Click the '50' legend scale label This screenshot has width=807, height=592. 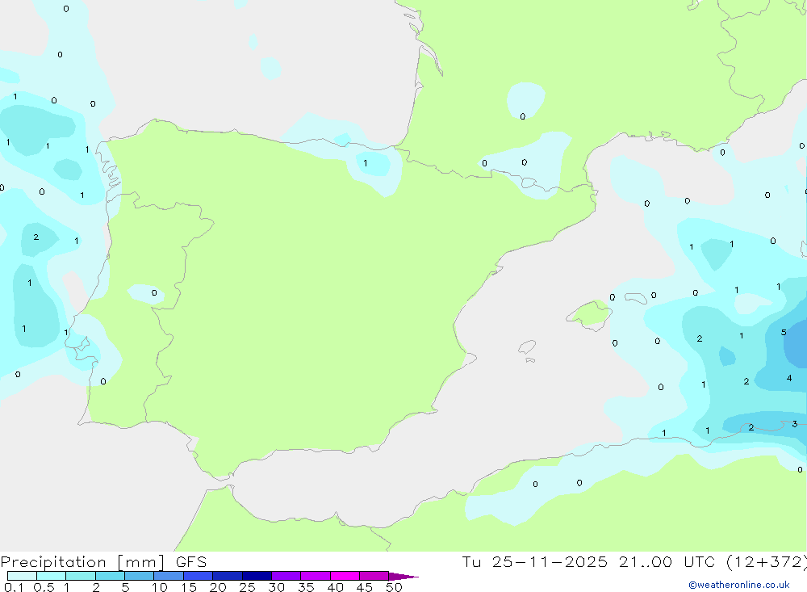pyautogui.click(x=395, y=587)
